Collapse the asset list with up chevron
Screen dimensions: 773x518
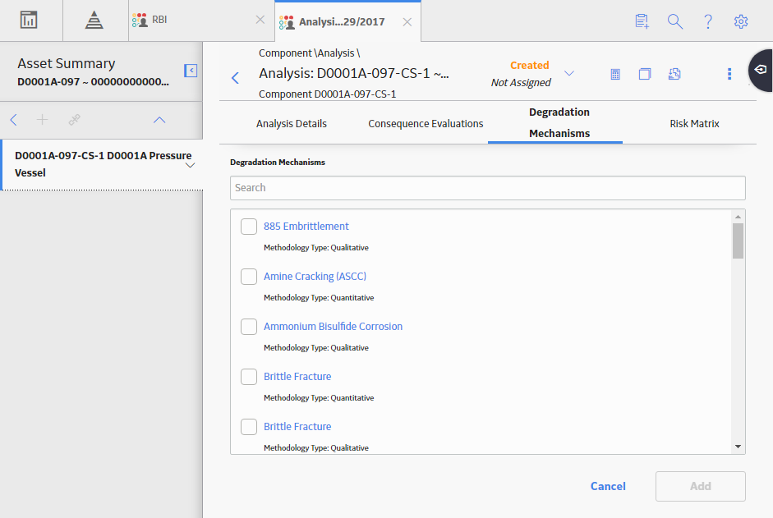coord(159,120)
